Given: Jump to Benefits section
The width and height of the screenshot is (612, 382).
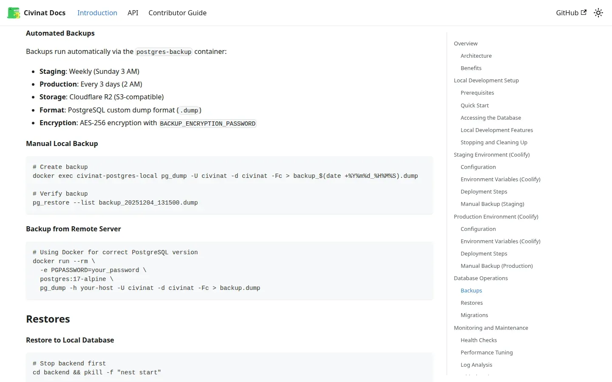Looking at the screenshot, I should pos(471,68).
